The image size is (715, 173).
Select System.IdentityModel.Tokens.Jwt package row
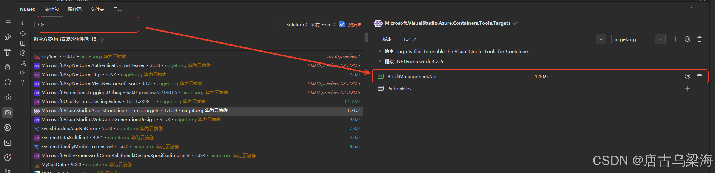point(197,147)
